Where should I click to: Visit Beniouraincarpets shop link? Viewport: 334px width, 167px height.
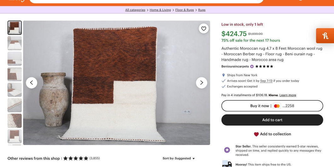tap(235, 67)
